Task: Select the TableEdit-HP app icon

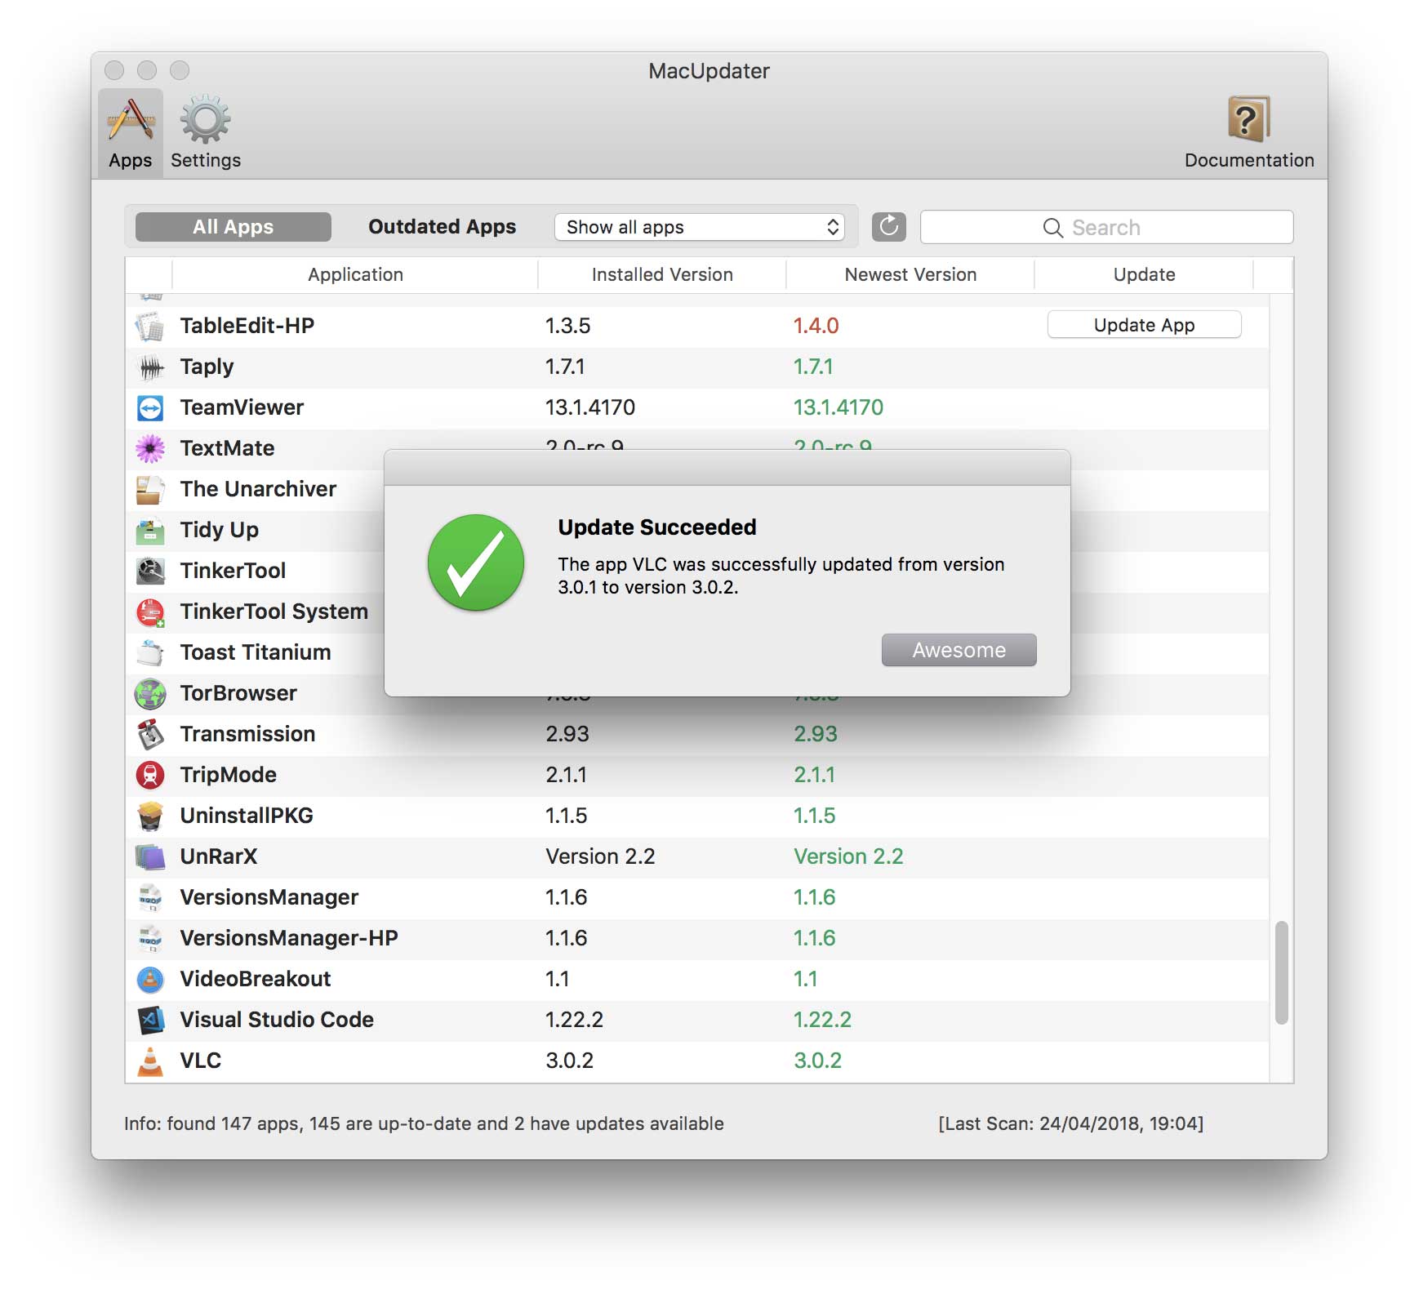Action: (x=150, y=326)
